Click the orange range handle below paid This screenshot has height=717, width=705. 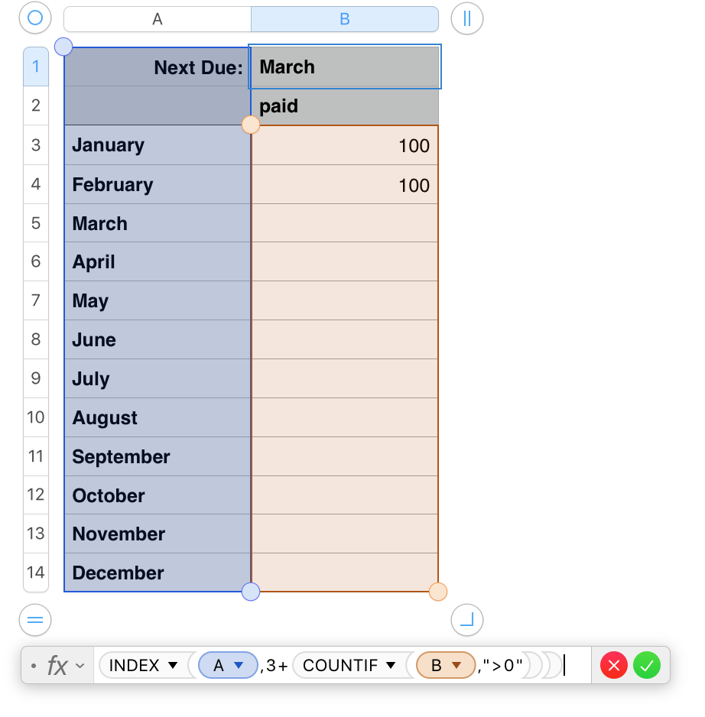coord(251,125)
